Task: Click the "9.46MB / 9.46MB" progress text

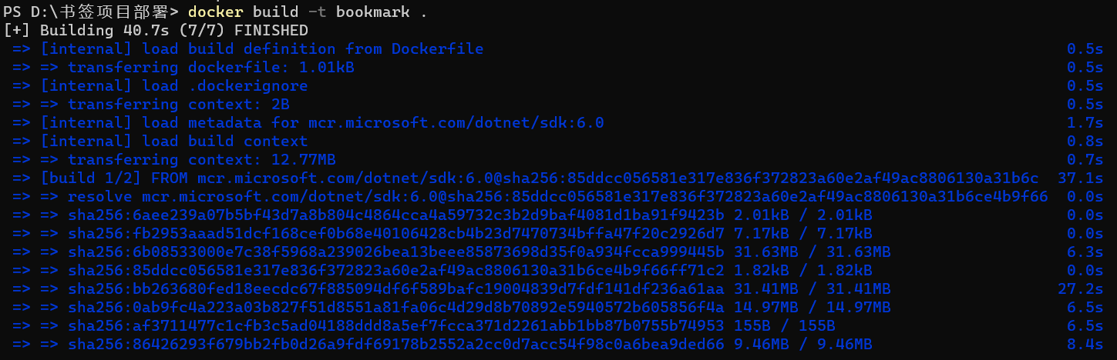Action: (x=802, y=345)
